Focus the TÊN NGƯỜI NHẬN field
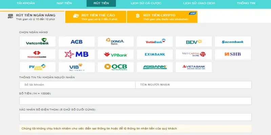 (193, 85)
